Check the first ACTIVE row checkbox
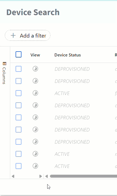117x196 pixels. 19,93
